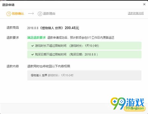The height and width of the screenshot is (114, 148).
Task: Click the 购买日期不超过限制时间 requirement row
Action: [x=84, y=54]
